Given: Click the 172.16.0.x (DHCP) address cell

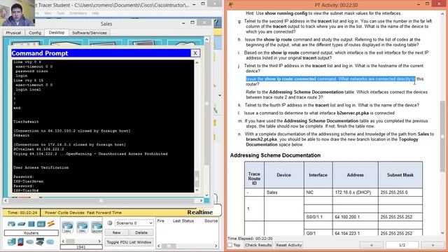Looking at the screenshot, I should [355, 192].
